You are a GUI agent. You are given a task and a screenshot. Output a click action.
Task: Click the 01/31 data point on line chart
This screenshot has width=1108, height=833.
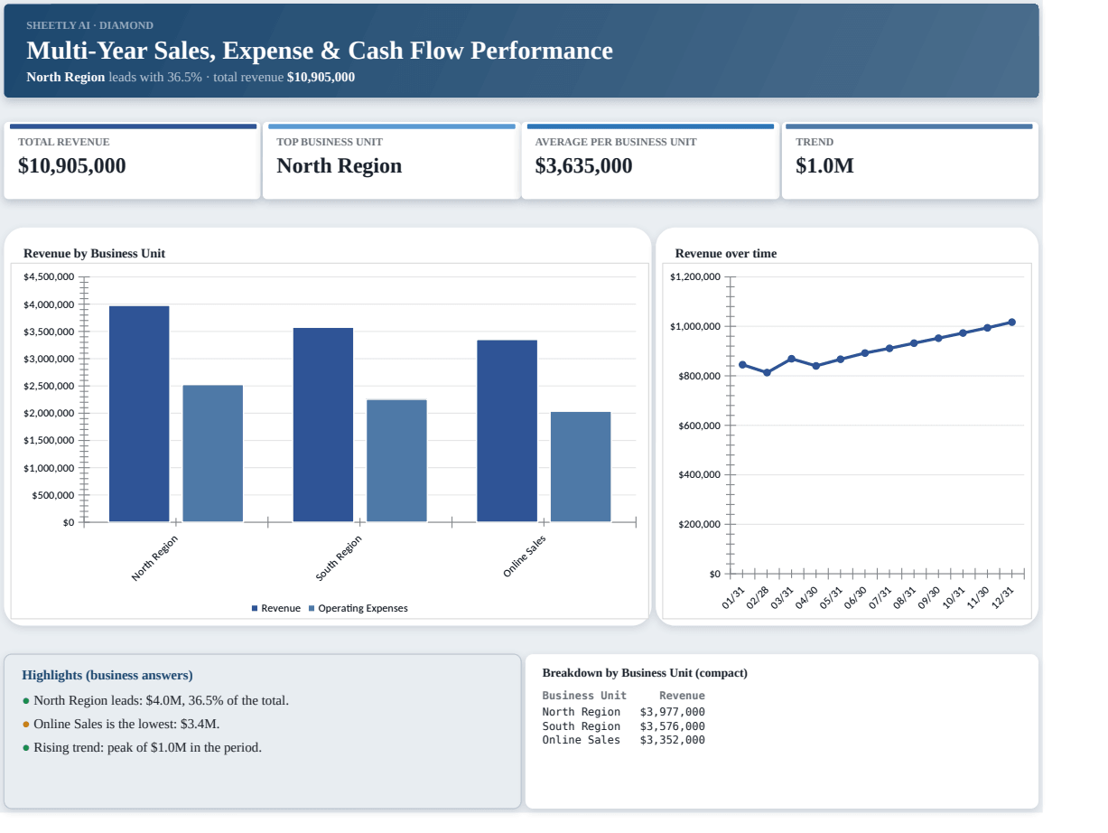tap(742, 365)
